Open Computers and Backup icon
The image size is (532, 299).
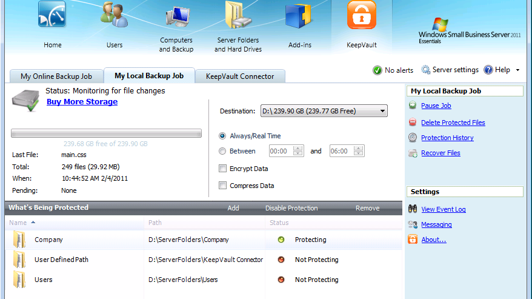click(176, 18)
